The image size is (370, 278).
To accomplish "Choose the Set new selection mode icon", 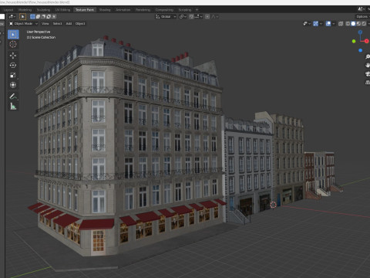I will [32, 16].
